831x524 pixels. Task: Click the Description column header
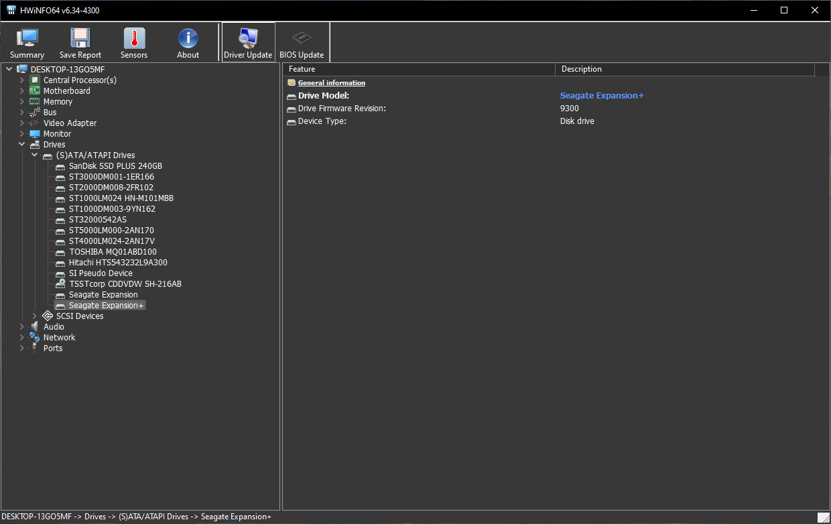[684, 69]
